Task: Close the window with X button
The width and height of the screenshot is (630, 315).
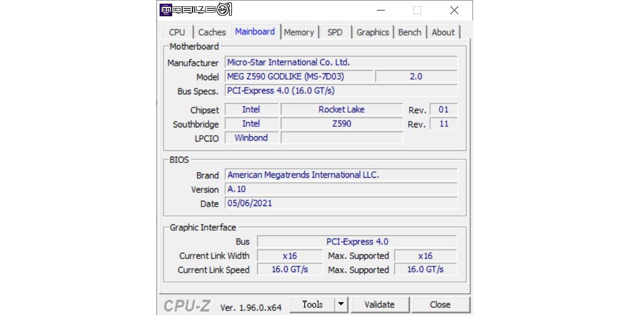Action: [x=454, y=10]
